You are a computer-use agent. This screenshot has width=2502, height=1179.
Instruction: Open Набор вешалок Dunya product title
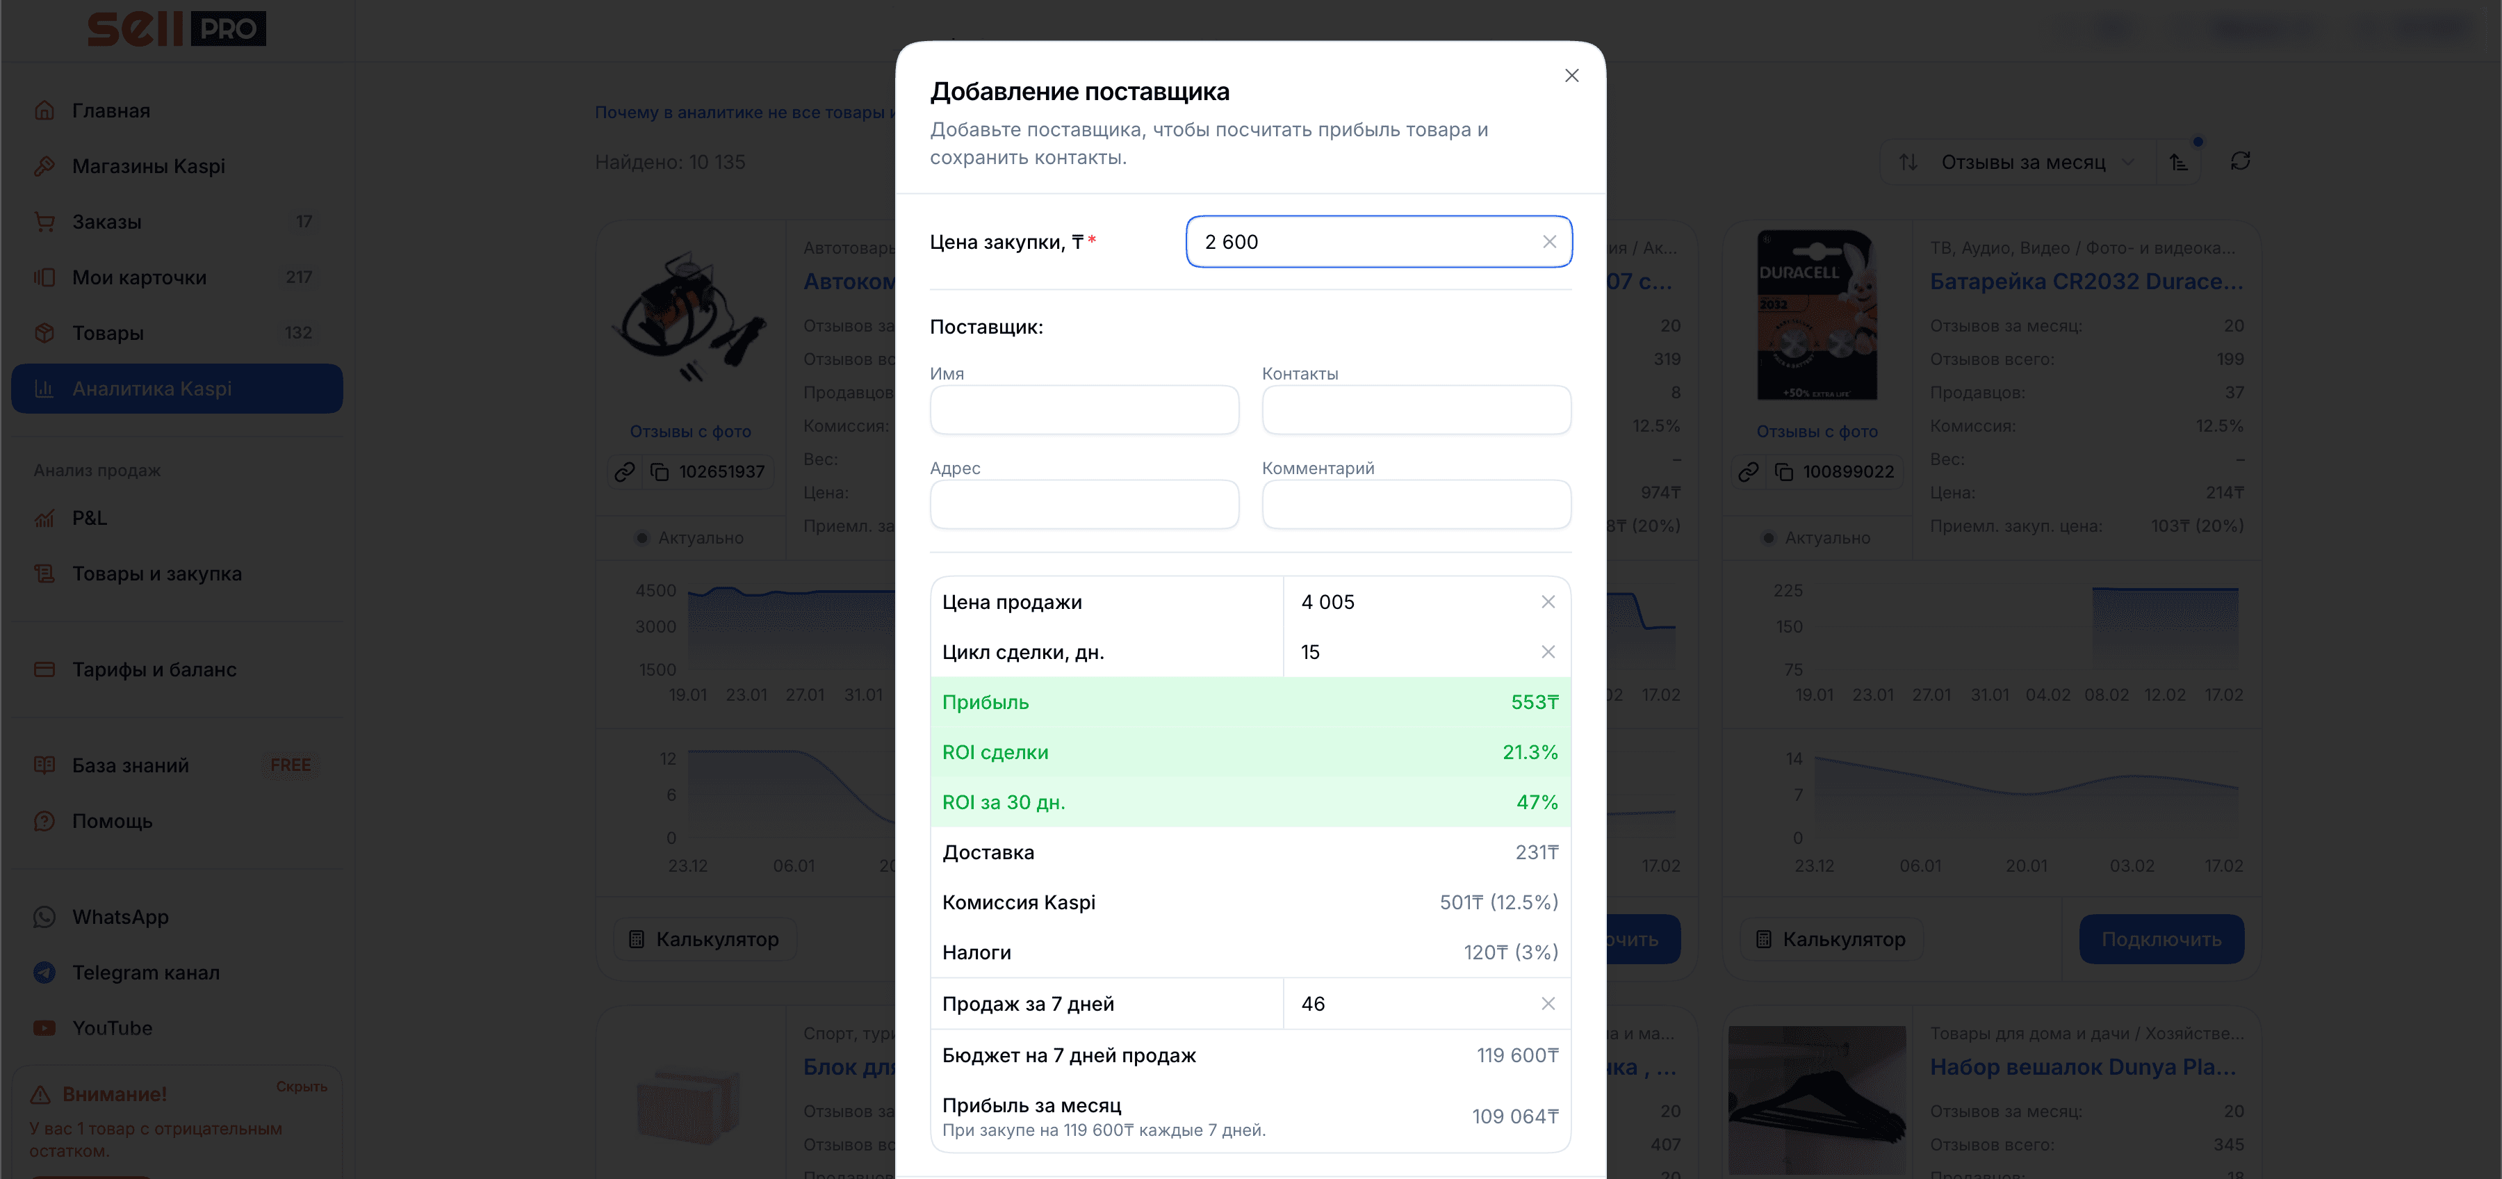tap(2082, 1067)
